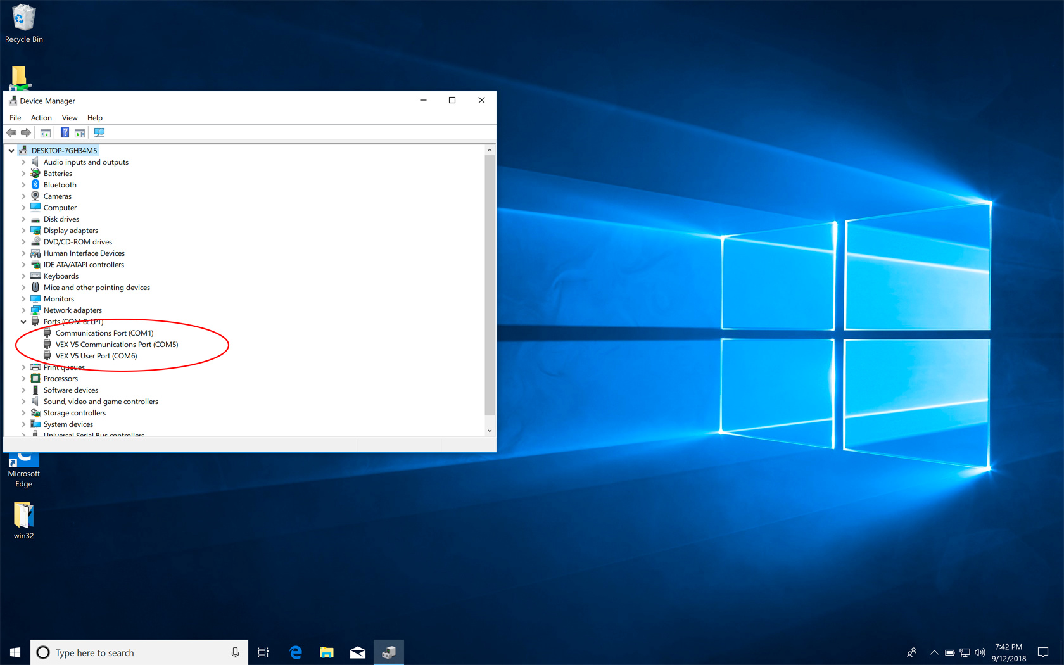
Task: Select the Computer category row
Action: [60, 208]
